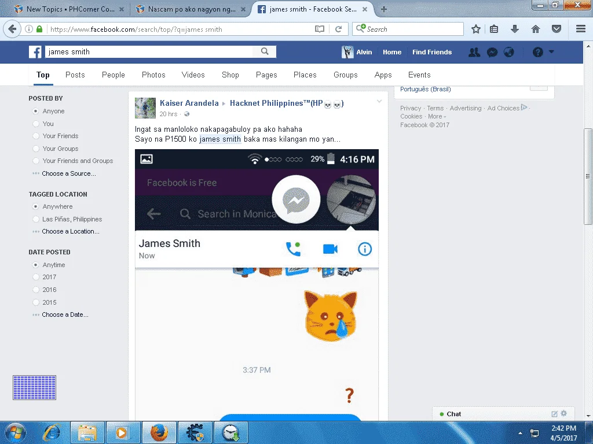
Task: Open Kaiser Arandela profile link
Action: (x=189, y=103)
